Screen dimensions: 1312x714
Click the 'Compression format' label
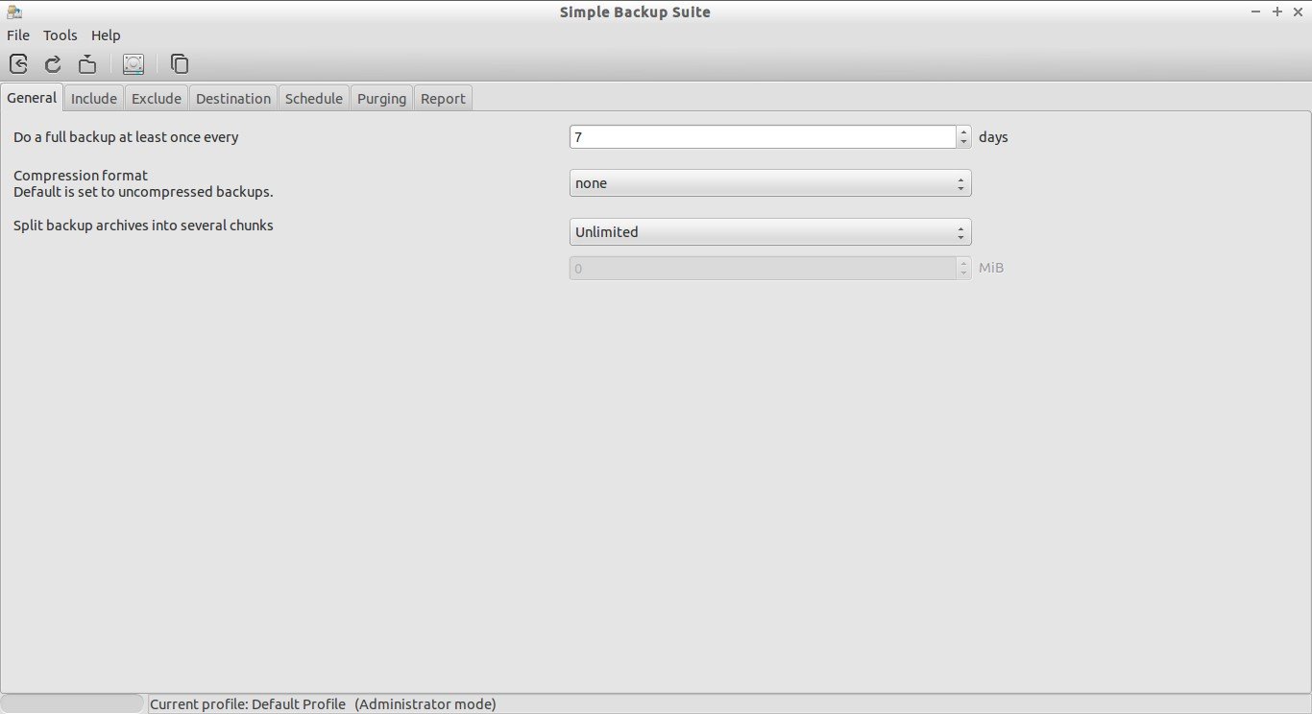(81, 176)
